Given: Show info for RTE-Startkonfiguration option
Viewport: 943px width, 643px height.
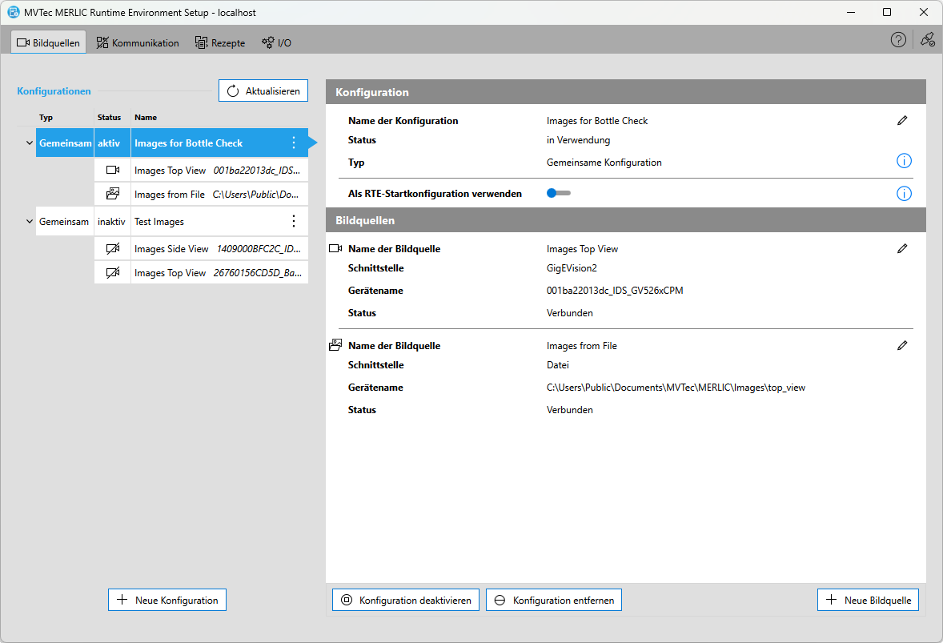Looking at the screenshot, I should (903, 194).
